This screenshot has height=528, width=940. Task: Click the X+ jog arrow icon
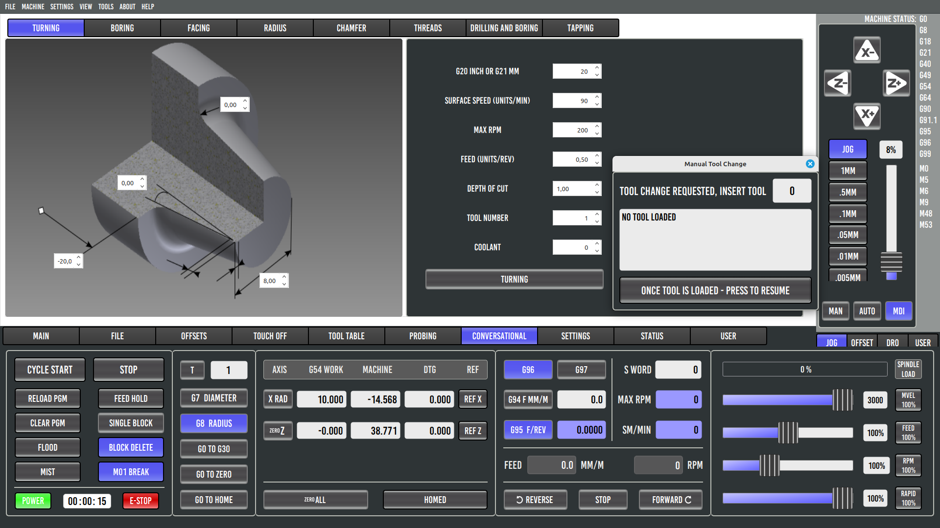tap(867, 116)
